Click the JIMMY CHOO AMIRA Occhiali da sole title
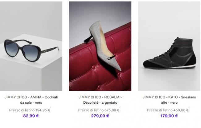Screen dimensions: 201x128 coord(31,100)
